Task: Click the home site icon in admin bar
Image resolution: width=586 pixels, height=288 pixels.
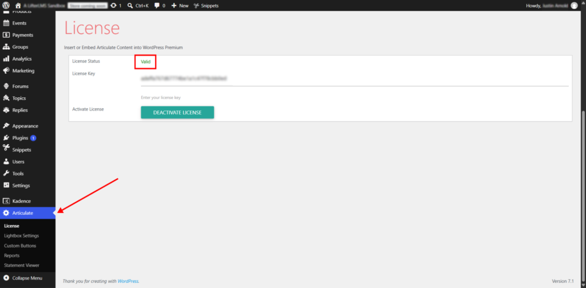Action: pyautogui.click(x=18, y=6)
